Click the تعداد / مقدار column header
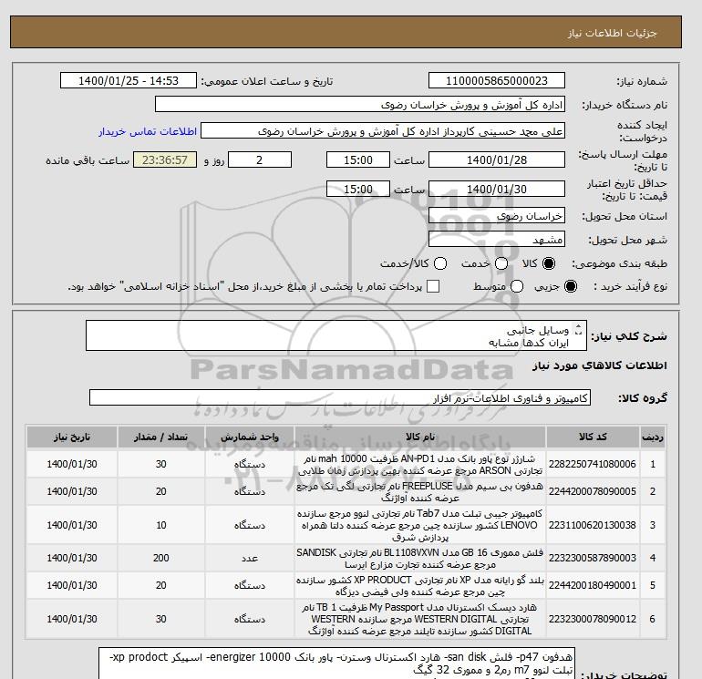This screenshot has width=702, height=679. click(x=161, y=437)
